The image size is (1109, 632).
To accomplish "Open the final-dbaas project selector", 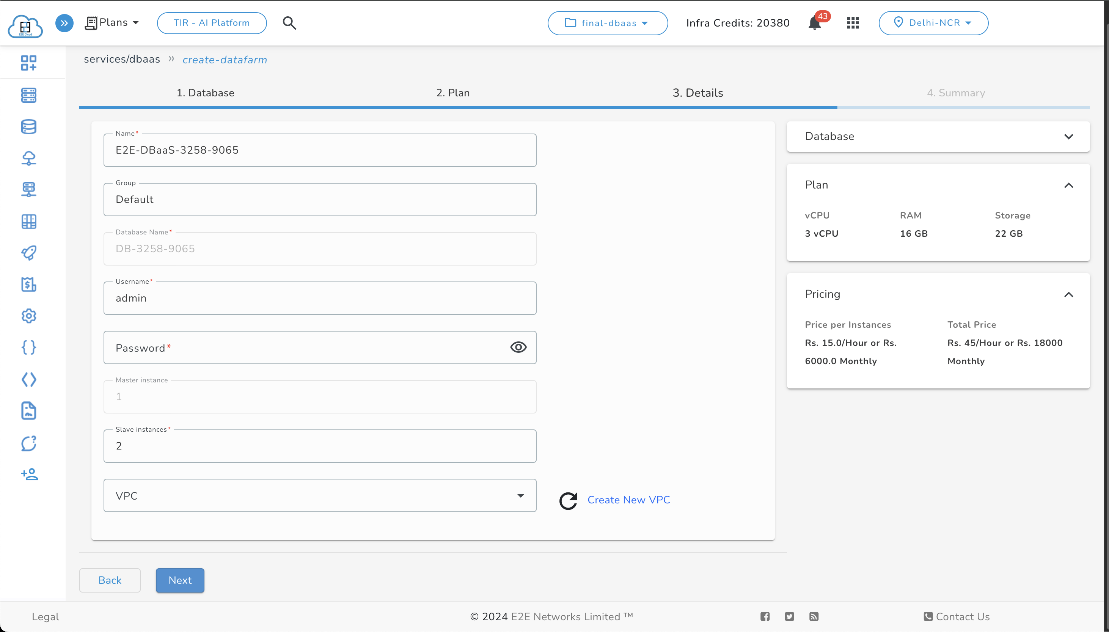I will 608,23.
